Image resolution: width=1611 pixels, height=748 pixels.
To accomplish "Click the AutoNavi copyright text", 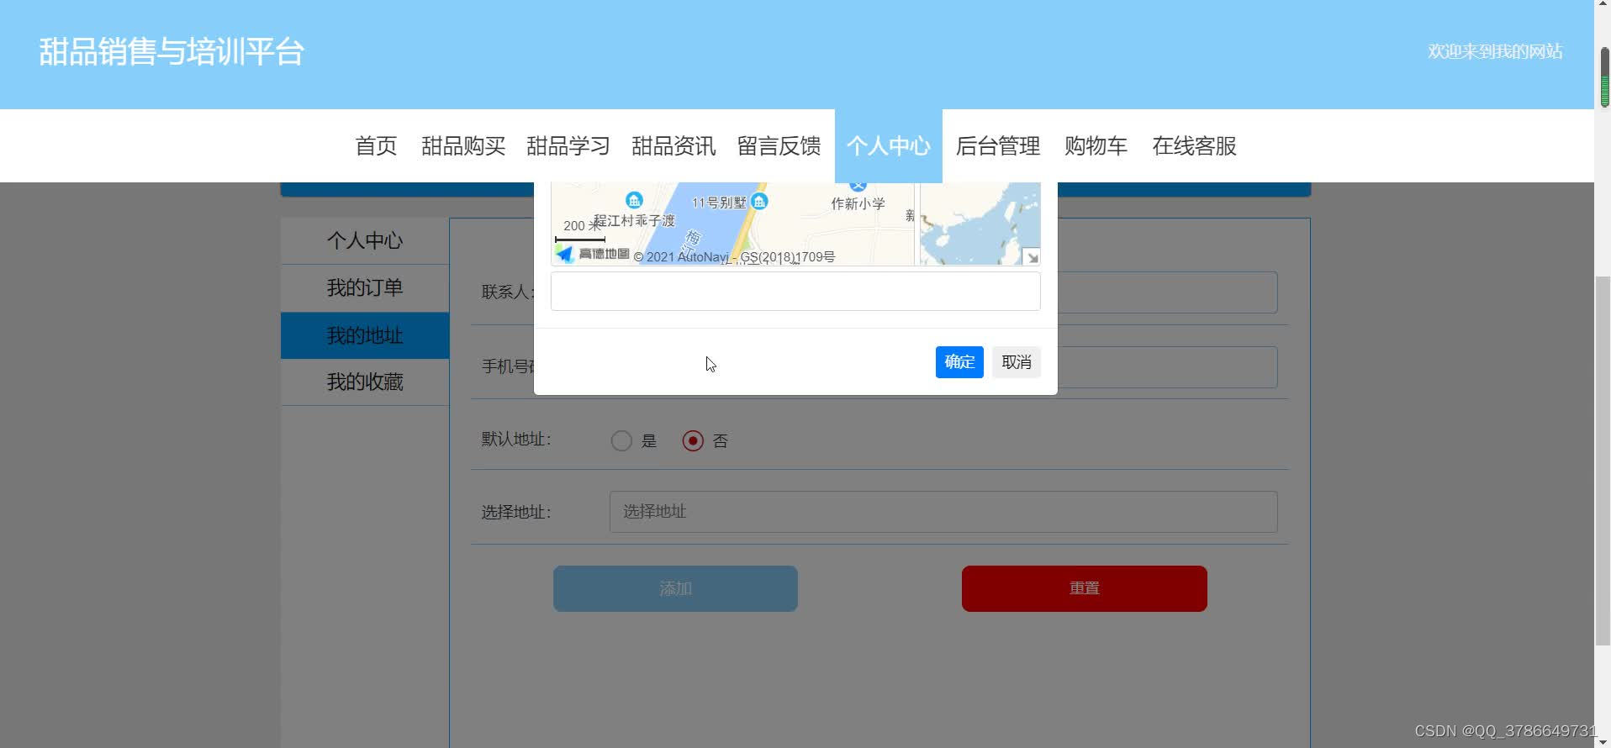I will tap(734, 257).
